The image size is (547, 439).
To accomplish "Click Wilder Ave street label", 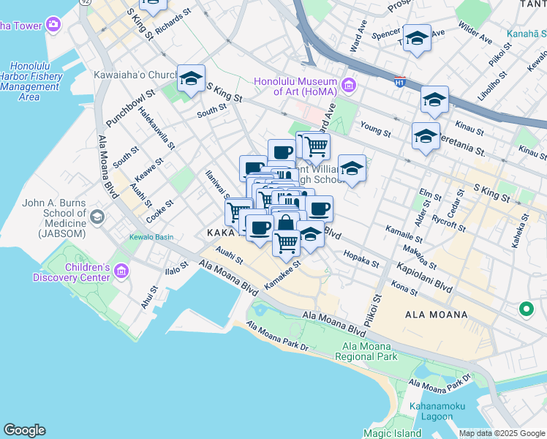I will click(x=475, y=33).
